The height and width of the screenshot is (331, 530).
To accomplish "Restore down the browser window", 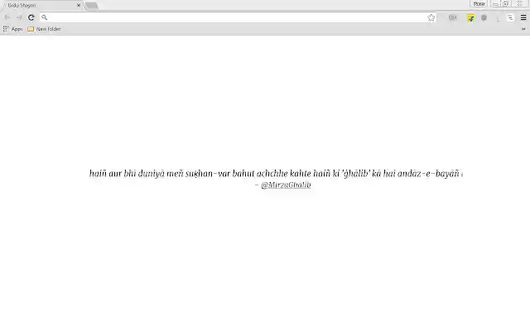I will pyautogui.click(x=506, y=3).
